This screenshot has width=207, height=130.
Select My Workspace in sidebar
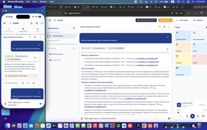(62, 36)
